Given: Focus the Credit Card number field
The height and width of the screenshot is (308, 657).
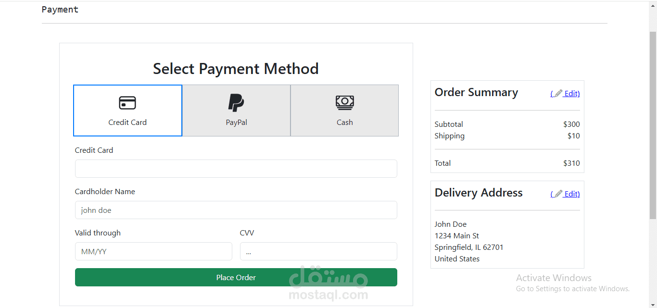Looking at the screenshot, I should [236, 169].
